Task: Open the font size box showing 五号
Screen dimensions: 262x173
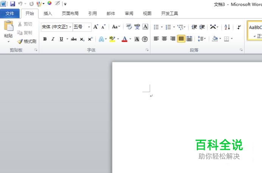Action: point(82,27)
